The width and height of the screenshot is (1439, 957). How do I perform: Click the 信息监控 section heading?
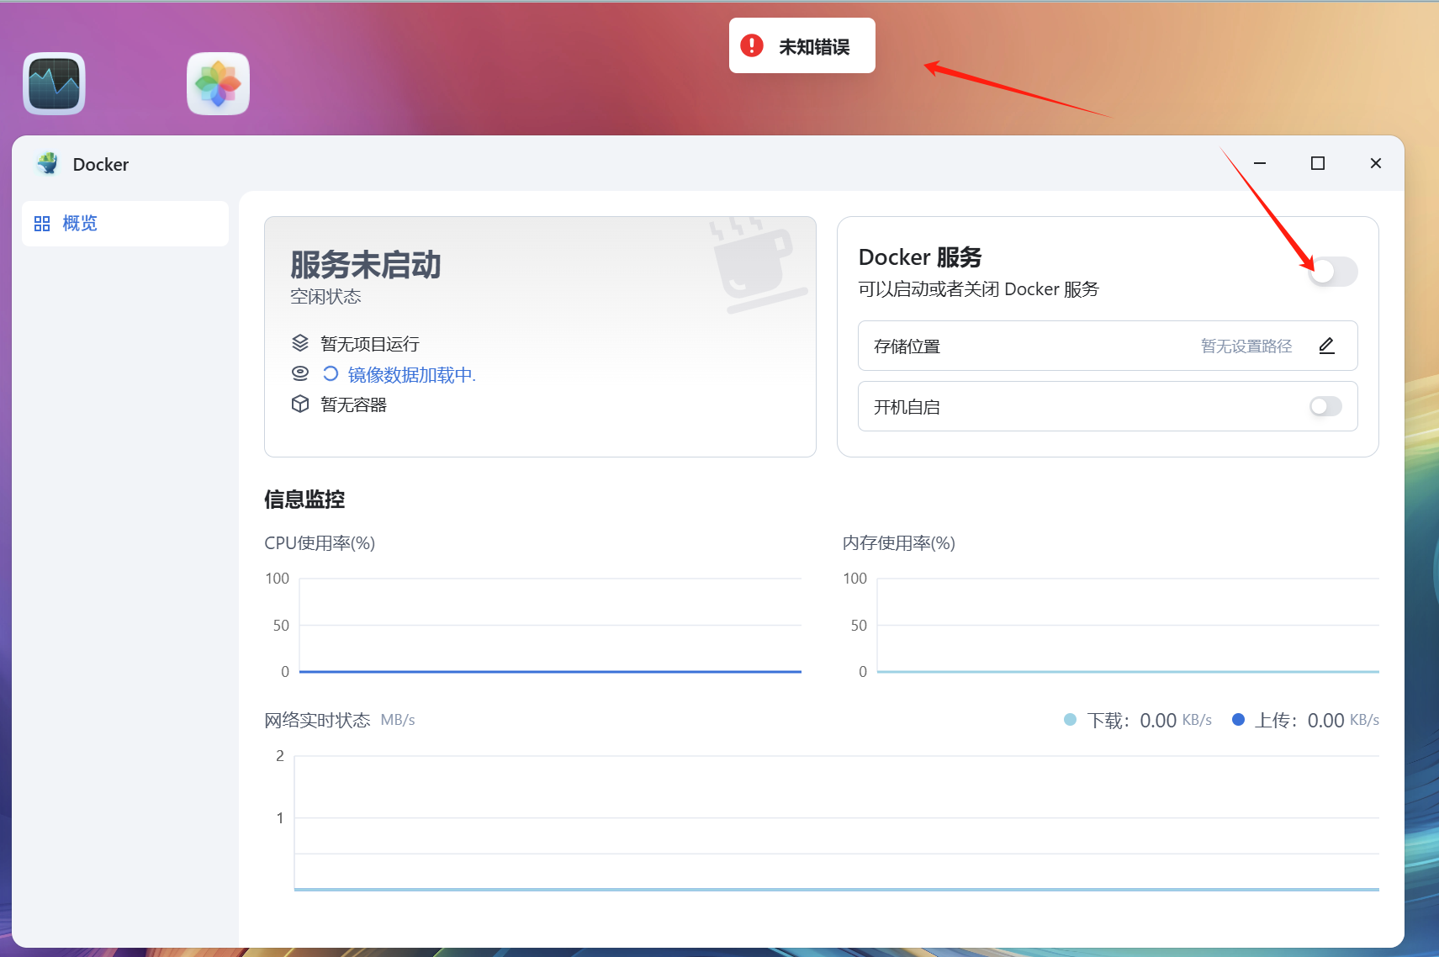pos(304,499)
